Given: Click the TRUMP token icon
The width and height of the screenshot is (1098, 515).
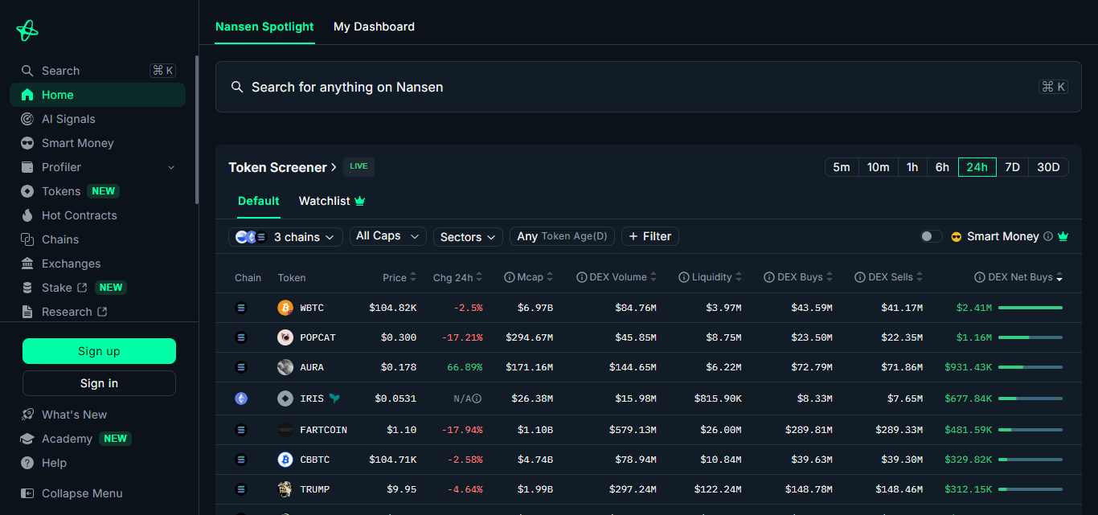Looking at the screenshot, I should point(285,489).
